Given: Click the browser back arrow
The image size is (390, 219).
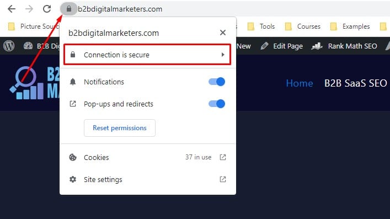Looking at the screenshot, I should 12,9.
